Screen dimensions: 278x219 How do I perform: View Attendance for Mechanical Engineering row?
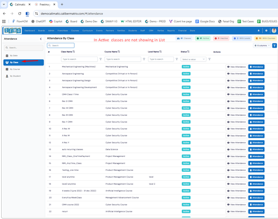coord(236,67)
